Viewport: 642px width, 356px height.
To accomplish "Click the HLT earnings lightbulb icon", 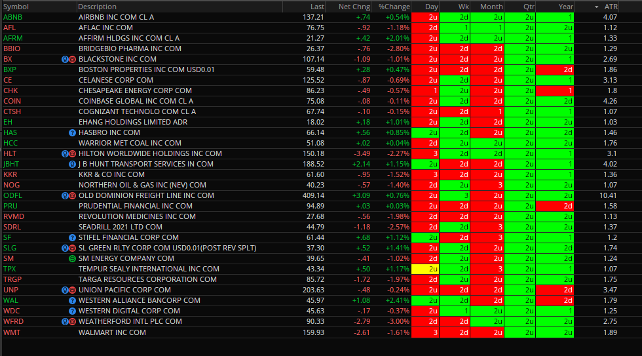I will click(65, 153).
